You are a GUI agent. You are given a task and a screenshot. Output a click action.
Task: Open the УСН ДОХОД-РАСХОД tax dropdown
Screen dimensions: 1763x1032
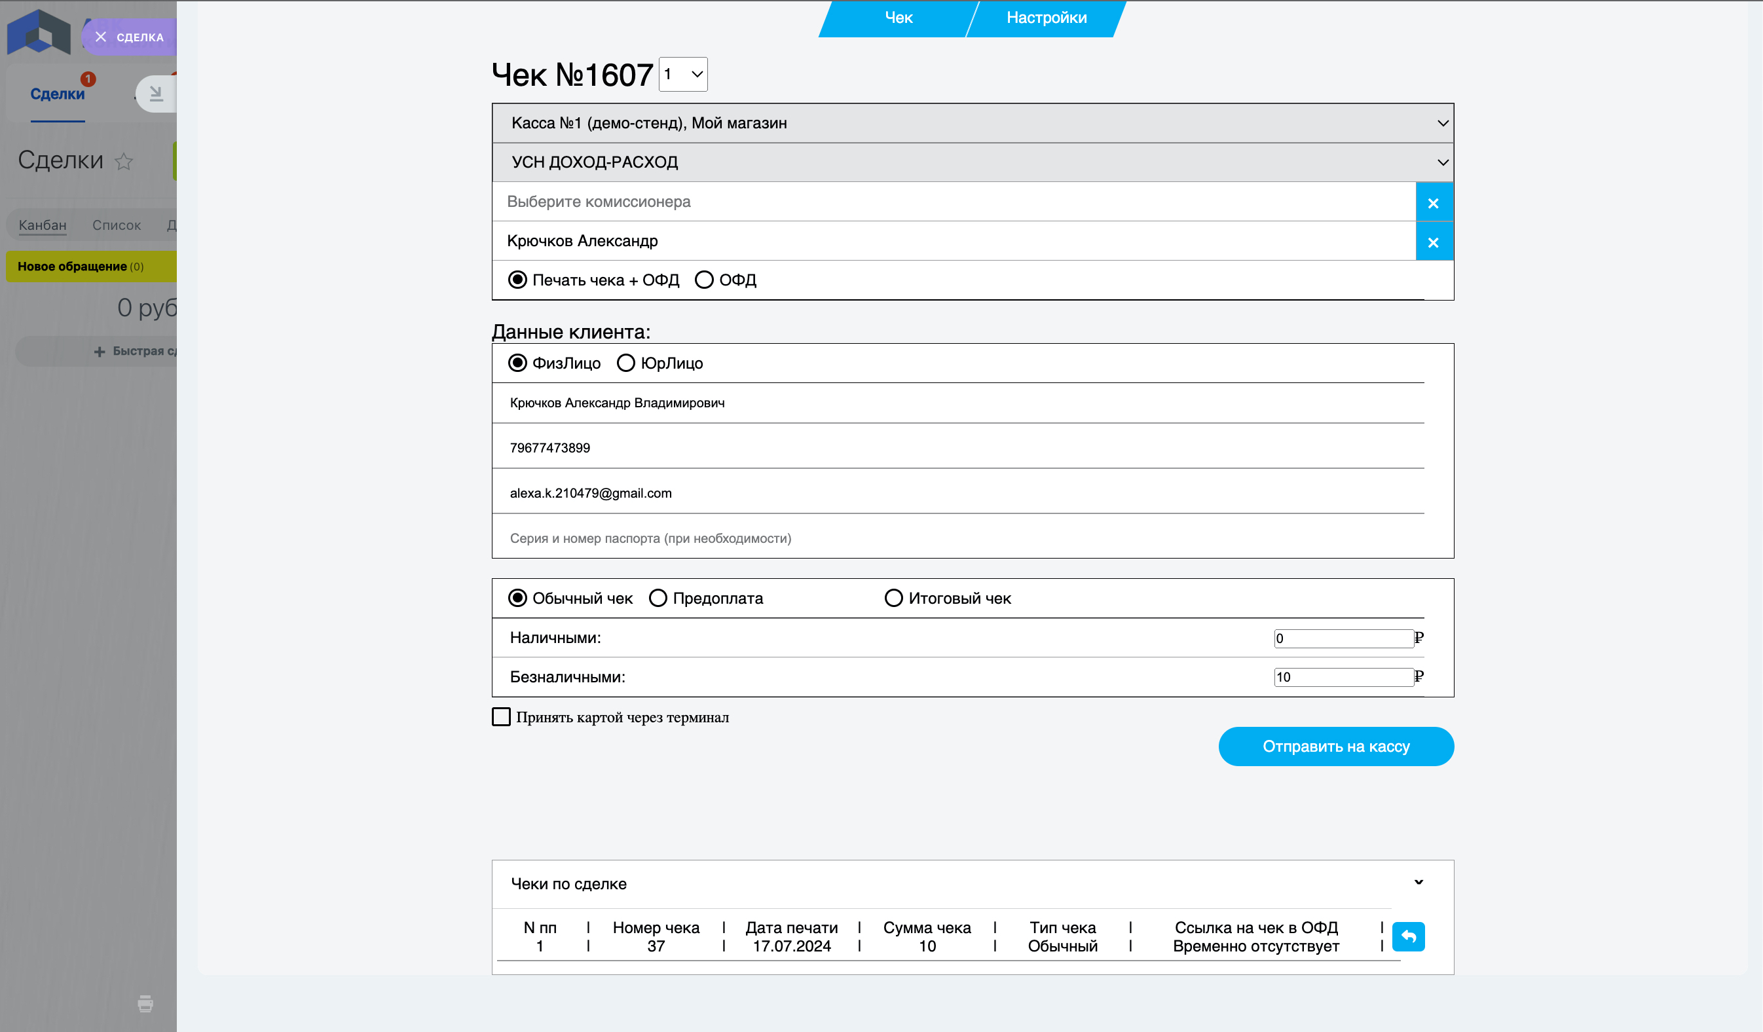[973, 162]
